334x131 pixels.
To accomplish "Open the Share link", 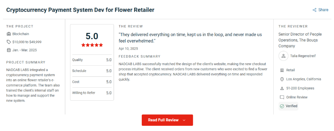I will point(320,10).
